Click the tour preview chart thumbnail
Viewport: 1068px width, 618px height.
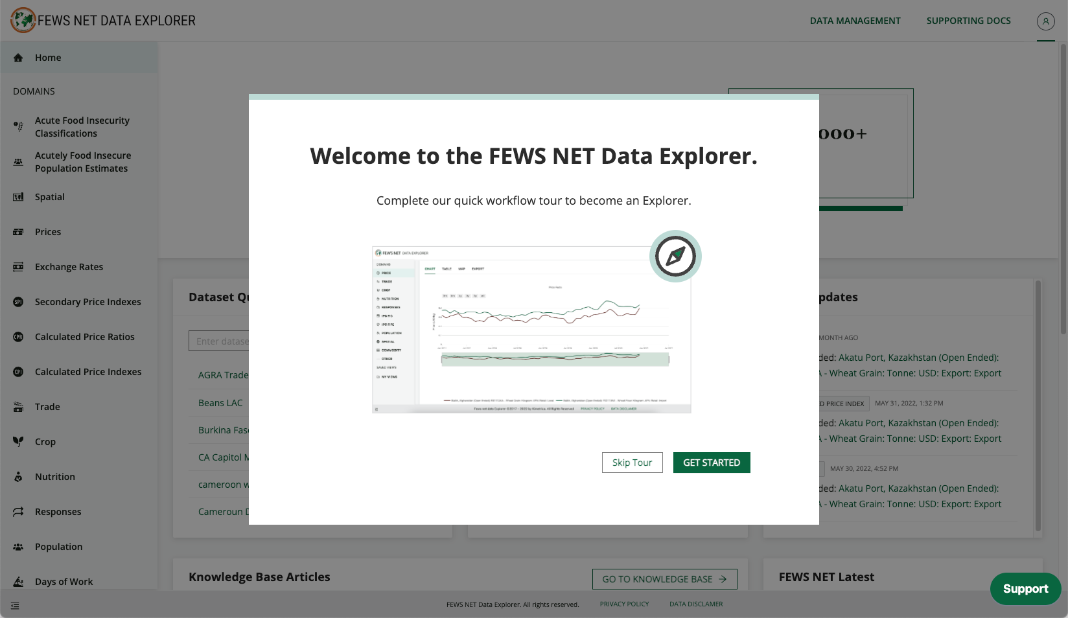[x=531, y=330]
